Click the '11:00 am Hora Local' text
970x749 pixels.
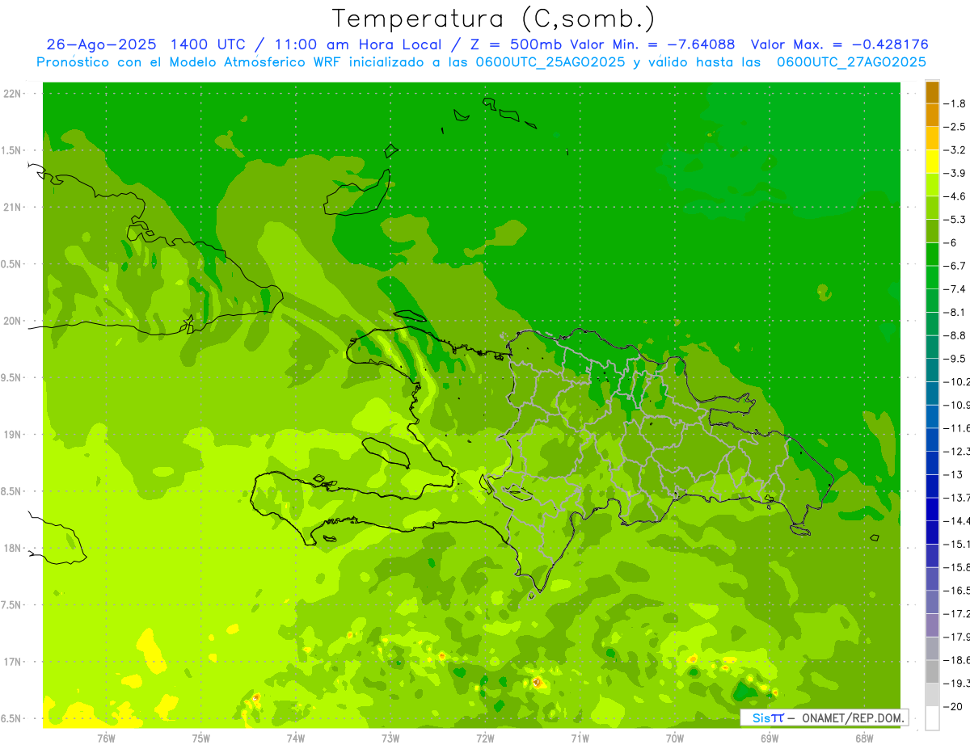pyautogui.click(x=356, y=44)
